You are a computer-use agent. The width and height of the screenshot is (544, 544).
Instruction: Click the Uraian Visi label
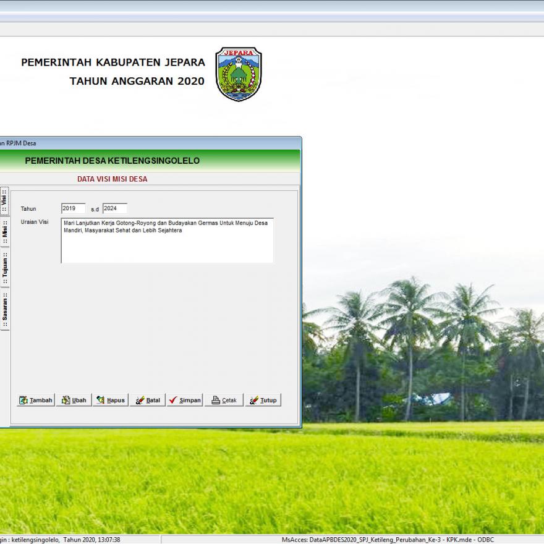coord(35,222)
